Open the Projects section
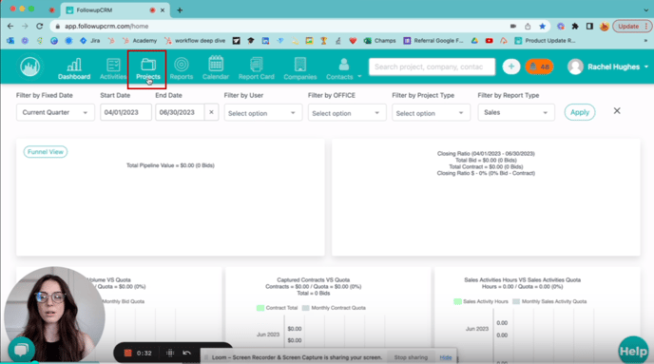The height and width of the screenshot is (364, 654). tap(147, 69)
